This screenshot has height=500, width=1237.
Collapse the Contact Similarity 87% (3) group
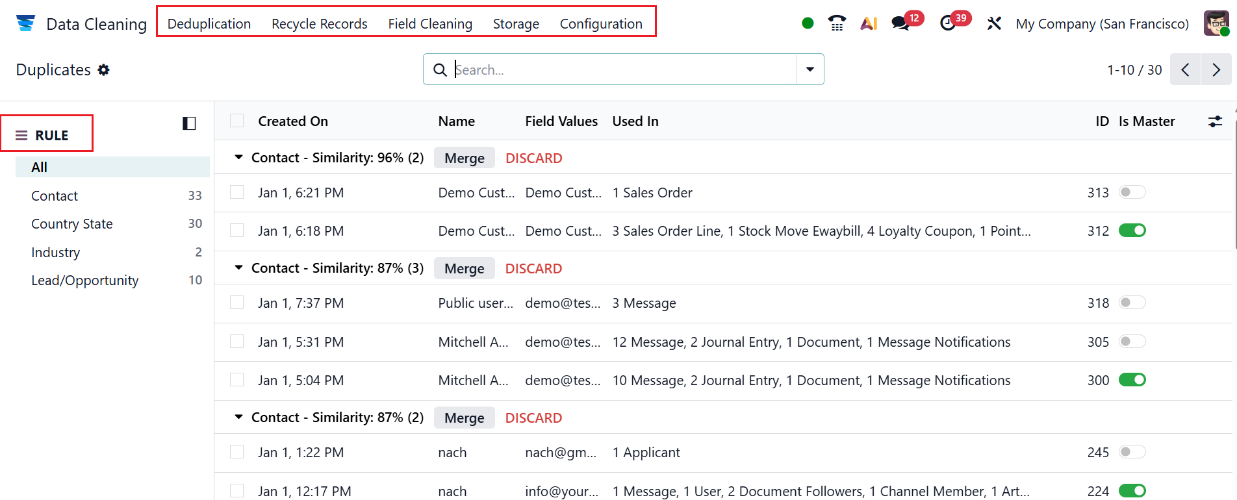[239, 268]
